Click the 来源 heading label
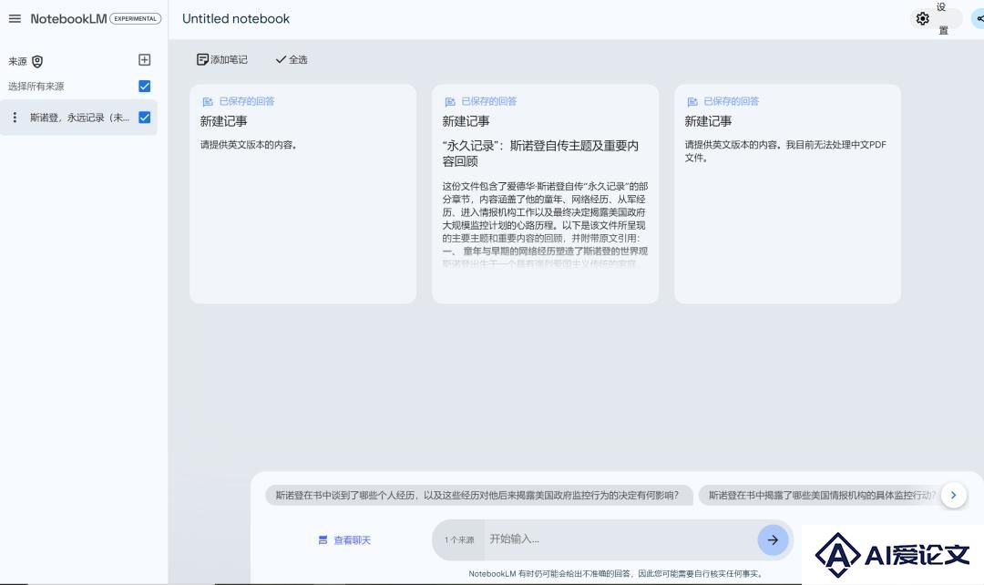This screenshot has height=585, width=984. pos(17,62)
